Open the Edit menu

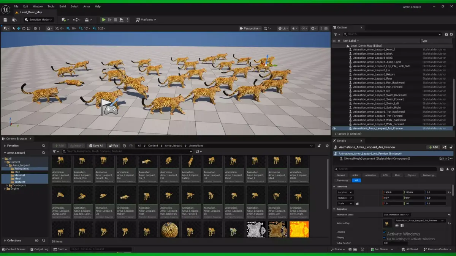[25, 6]
